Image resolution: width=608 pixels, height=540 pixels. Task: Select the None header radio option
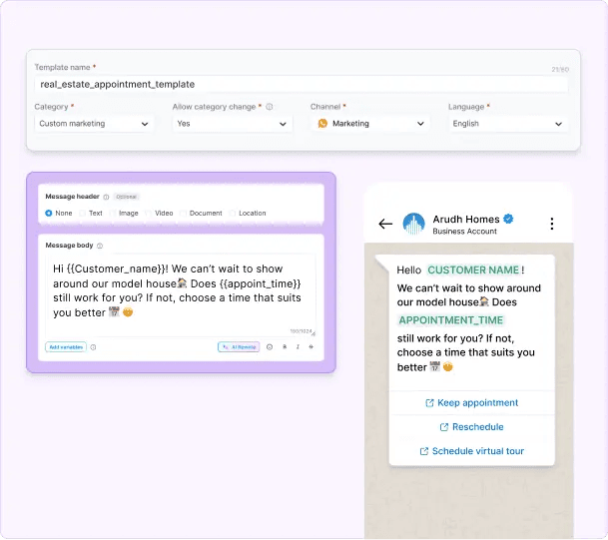(x=49, y=213)
